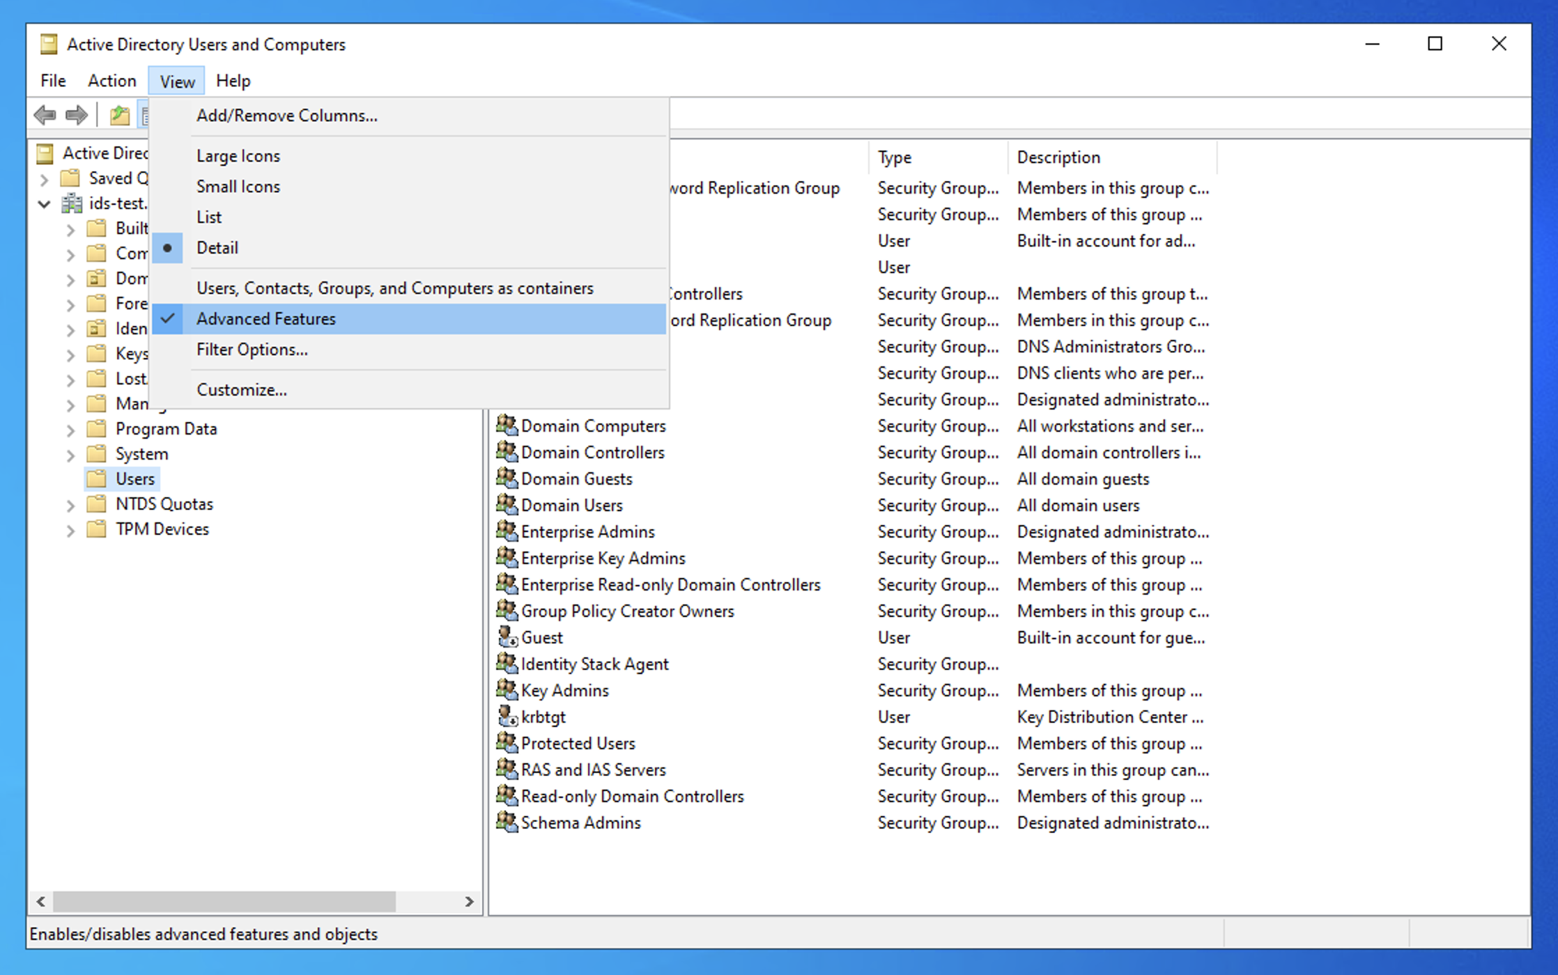Click the Guest user account icon

(507, 637)
